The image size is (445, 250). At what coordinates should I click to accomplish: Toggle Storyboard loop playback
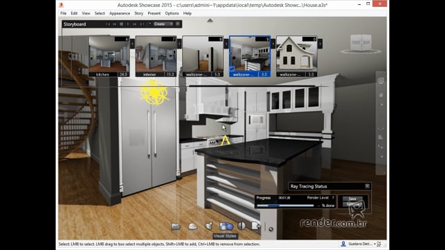click(149, 24)
